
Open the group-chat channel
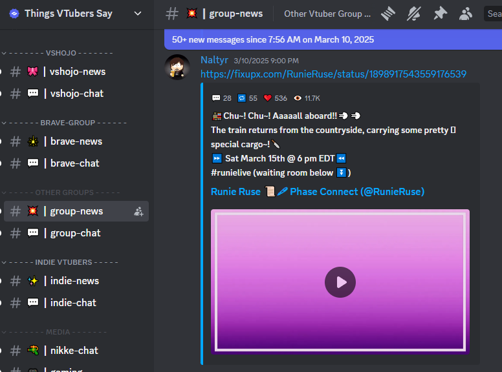76,233
